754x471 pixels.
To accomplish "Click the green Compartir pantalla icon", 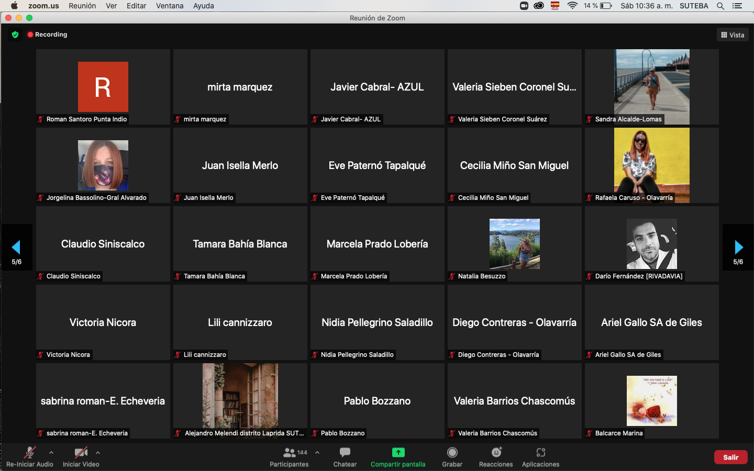I will [398, 453].
